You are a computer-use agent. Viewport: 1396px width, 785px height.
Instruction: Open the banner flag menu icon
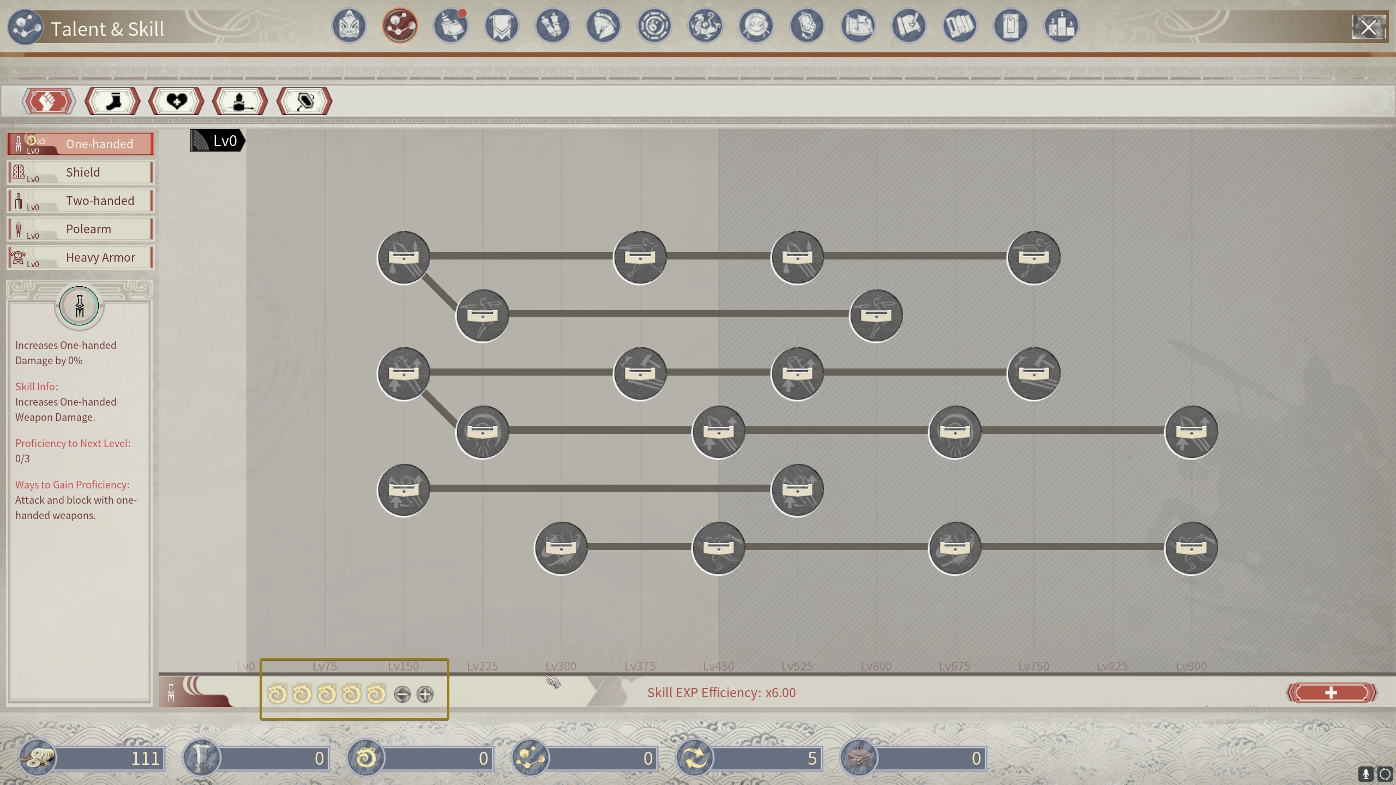click(501, 26)
